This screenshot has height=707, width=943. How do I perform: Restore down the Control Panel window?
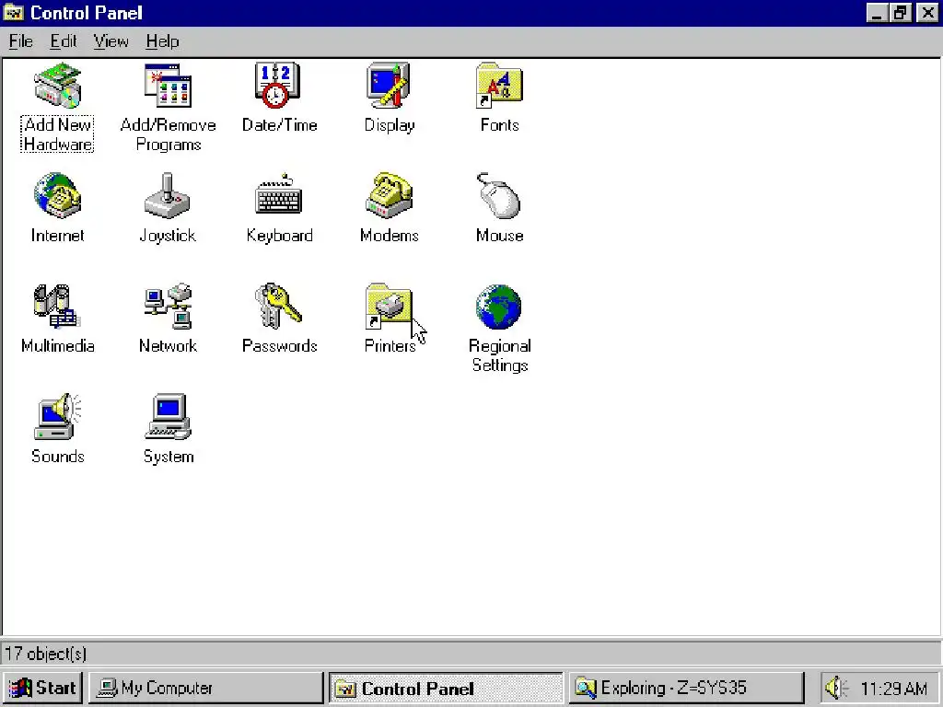[x=901, y=13]
